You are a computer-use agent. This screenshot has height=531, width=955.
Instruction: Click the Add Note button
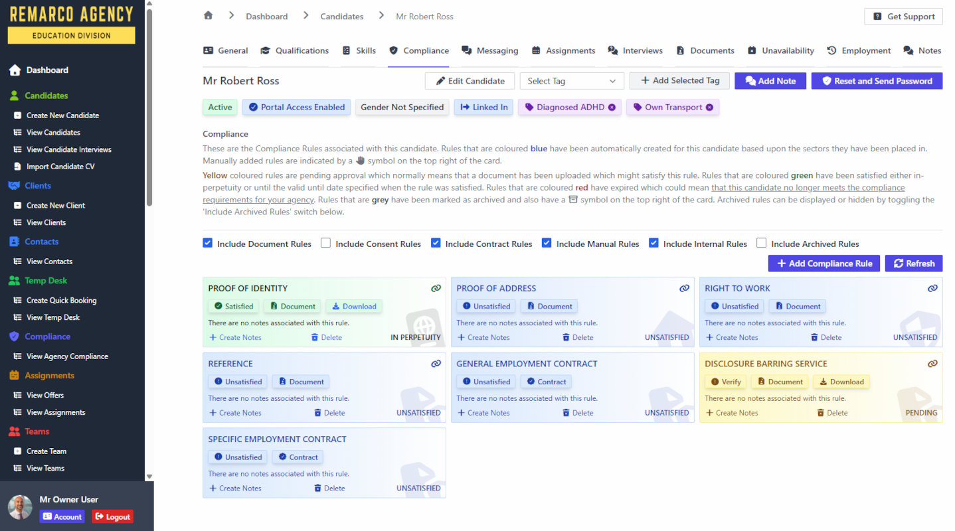[x=770, y=81]
